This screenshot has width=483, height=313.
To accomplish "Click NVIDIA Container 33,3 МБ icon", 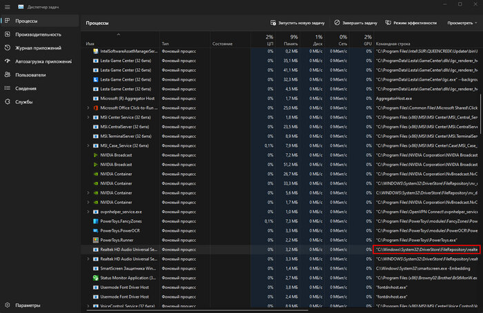I will 96,183.
